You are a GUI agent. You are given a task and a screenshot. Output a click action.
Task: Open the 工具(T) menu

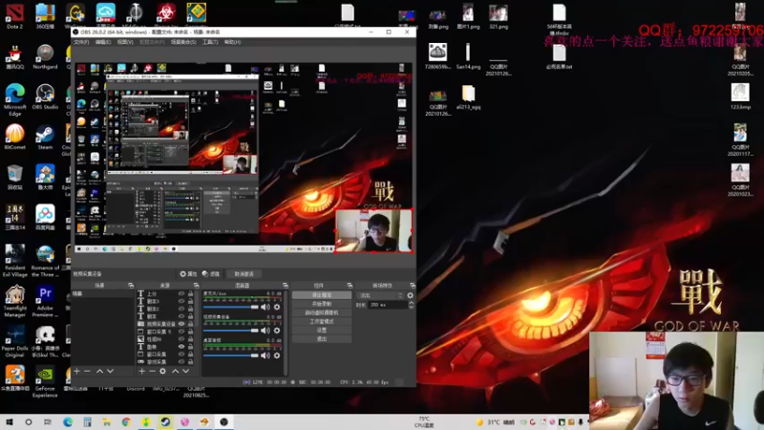pos(210,42)
